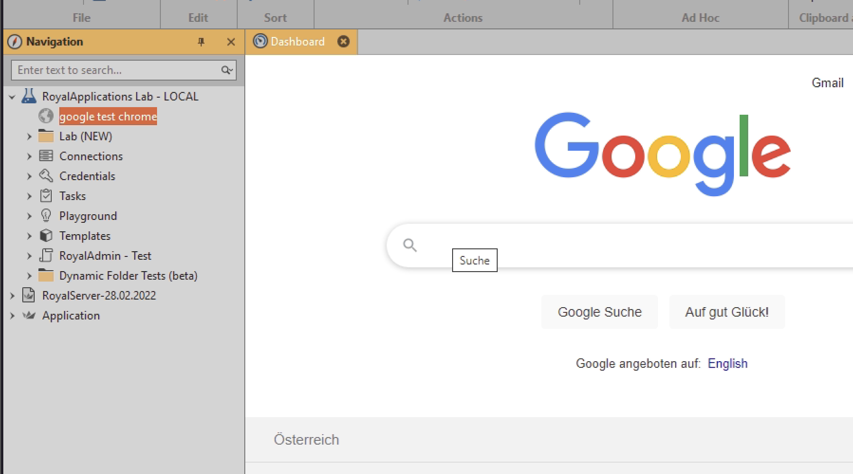
Task: Click the Playground lightbulb icon
Action: tap(46, 216)
